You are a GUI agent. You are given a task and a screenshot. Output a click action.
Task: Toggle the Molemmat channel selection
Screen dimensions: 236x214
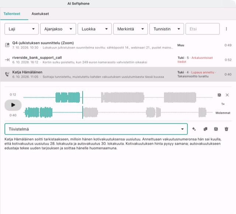click(x=223, y=113)
